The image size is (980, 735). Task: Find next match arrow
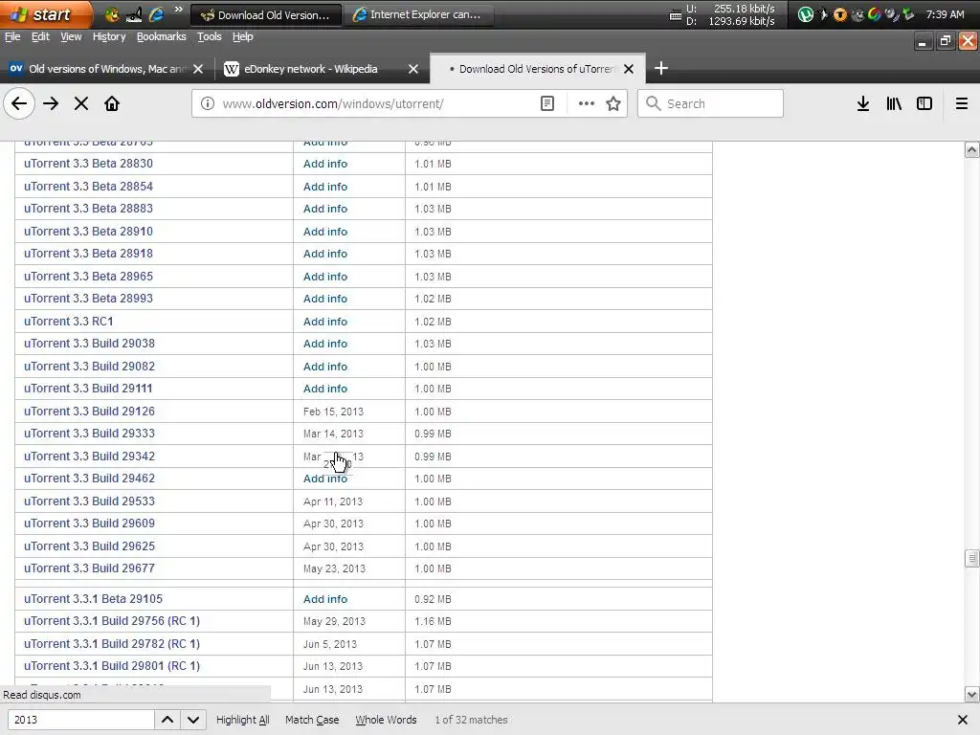pyautogui.click(x=193, y=720)
